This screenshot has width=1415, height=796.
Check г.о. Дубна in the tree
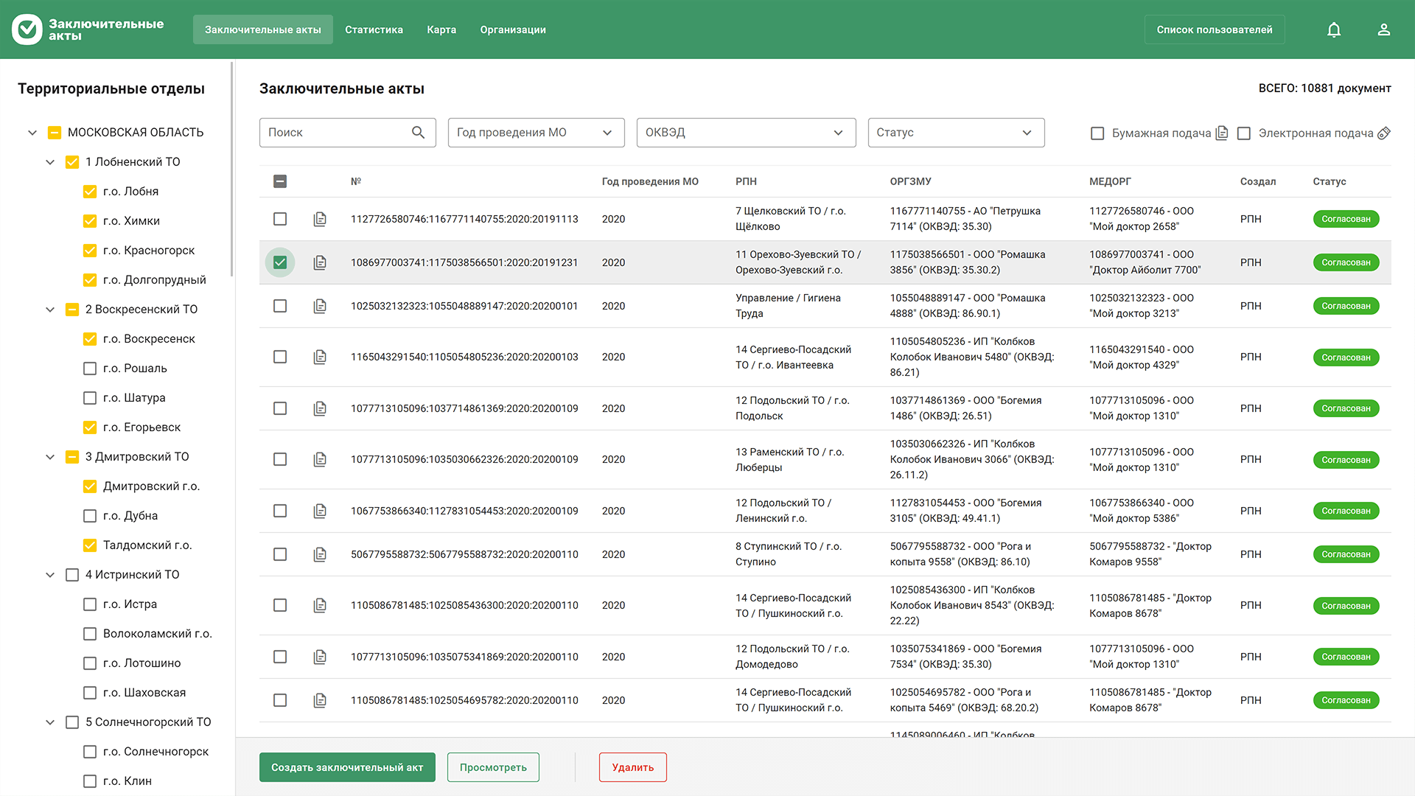[x=90, y=516]
